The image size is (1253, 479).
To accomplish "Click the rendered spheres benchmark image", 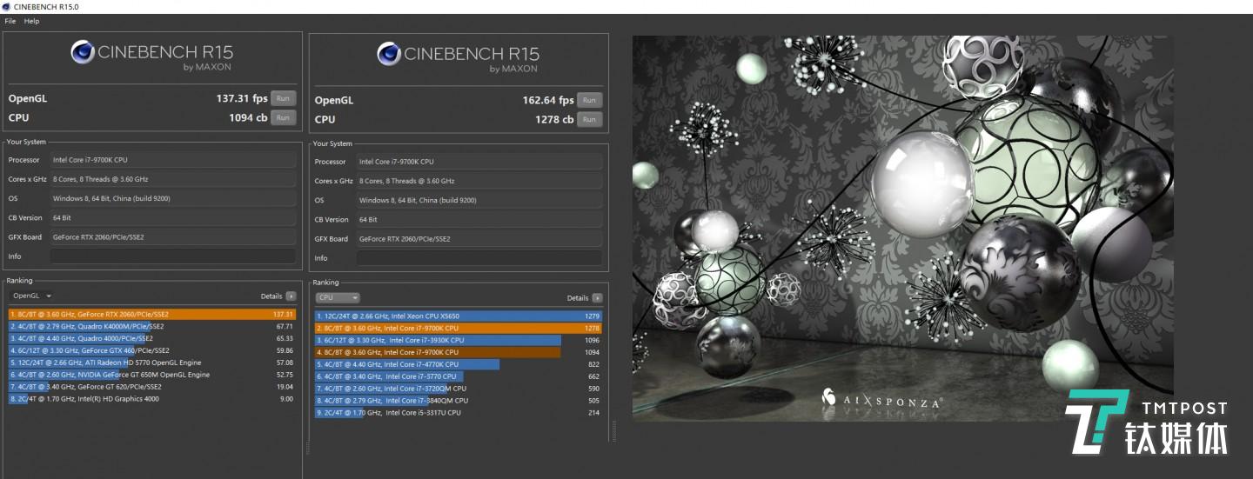I will [902, 228].
